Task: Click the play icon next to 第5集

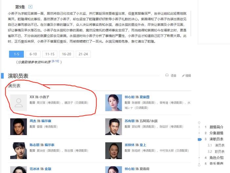Action: (31, 7)
